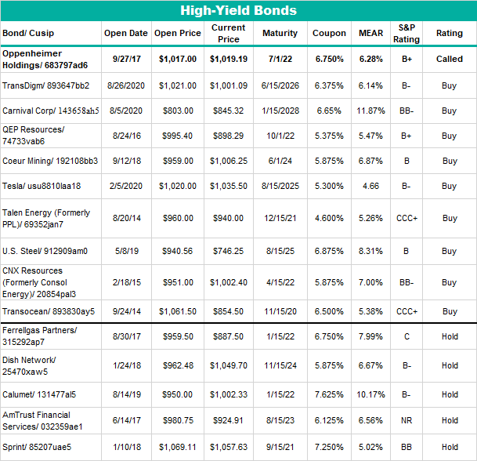477x461 pixels.
Task: Click QEP current price $898.29
Action: (229, 136)
